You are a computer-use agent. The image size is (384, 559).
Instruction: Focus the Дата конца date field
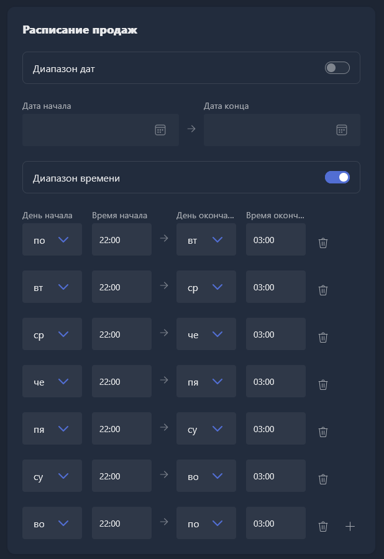281,130
